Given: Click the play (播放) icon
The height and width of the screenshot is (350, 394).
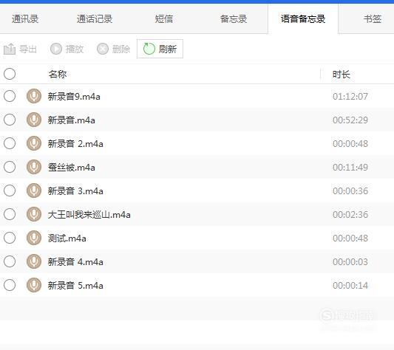Looking at the screenshot, I should coord(55,49).
